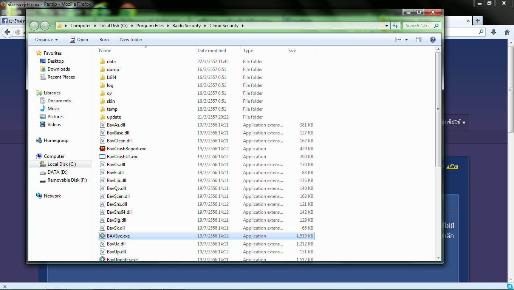Click the Change your view icon
The height and width of the screenshot is (290, 514).
click(398, 39)
